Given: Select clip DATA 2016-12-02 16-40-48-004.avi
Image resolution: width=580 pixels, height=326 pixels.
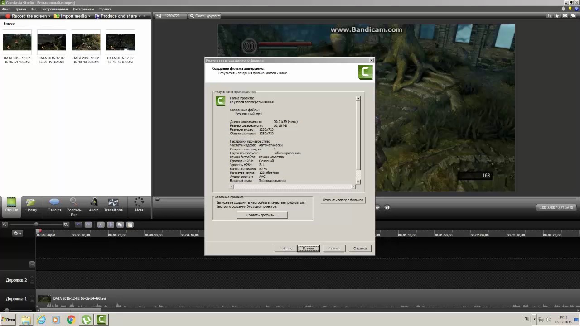Looking at the screenshot, I should click(86, 47).
